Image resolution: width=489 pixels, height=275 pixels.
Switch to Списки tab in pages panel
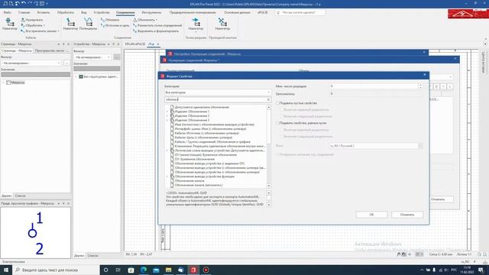[x=21, y=196]
